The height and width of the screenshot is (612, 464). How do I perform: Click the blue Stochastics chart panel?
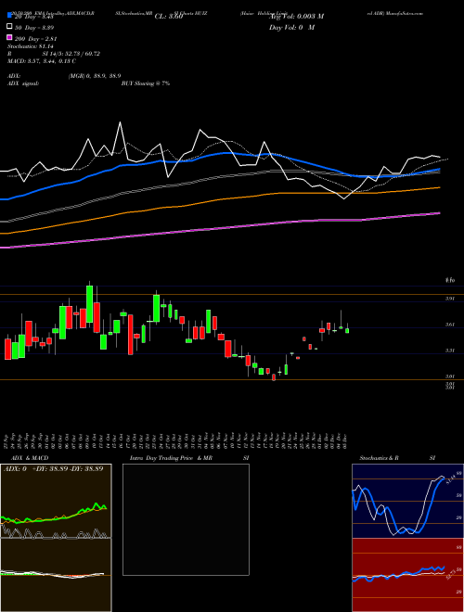[x=407, y=501]
